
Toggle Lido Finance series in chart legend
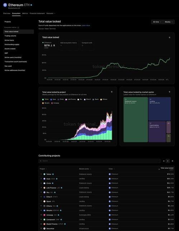[71, 100]
